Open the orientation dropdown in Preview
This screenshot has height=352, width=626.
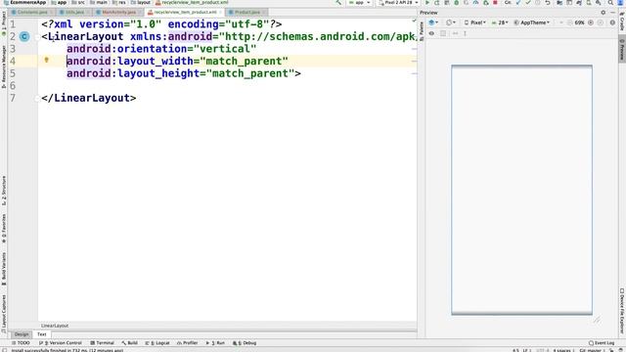coord(451,22)
